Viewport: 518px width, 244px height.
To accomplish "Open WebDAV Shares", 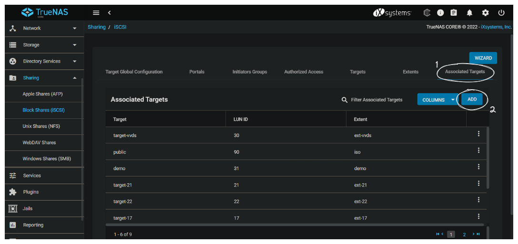I will 40,142.
